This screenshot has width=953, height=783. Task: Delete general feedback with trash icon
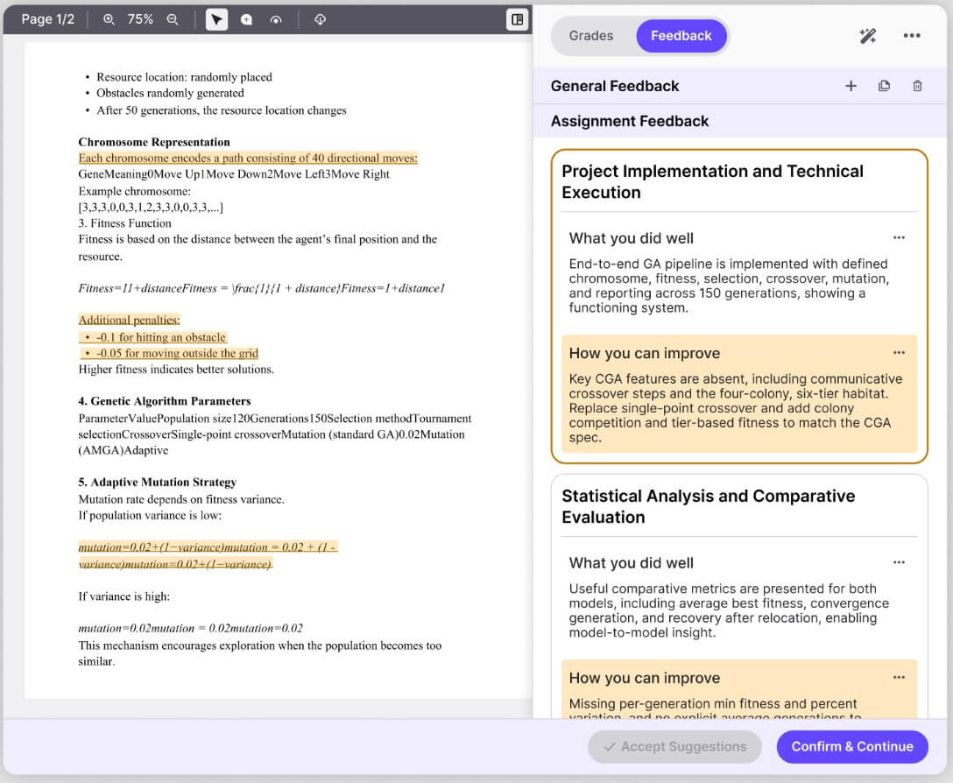[x=917, y=86]
